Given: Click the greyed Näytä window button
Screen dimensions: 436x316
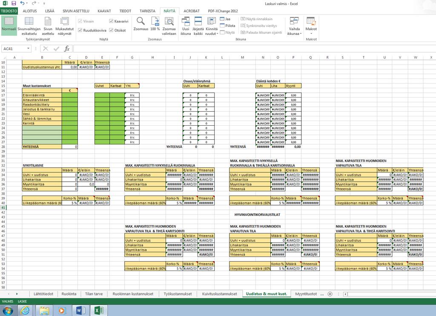Looking at the screenshot, I should click(227, 32).
